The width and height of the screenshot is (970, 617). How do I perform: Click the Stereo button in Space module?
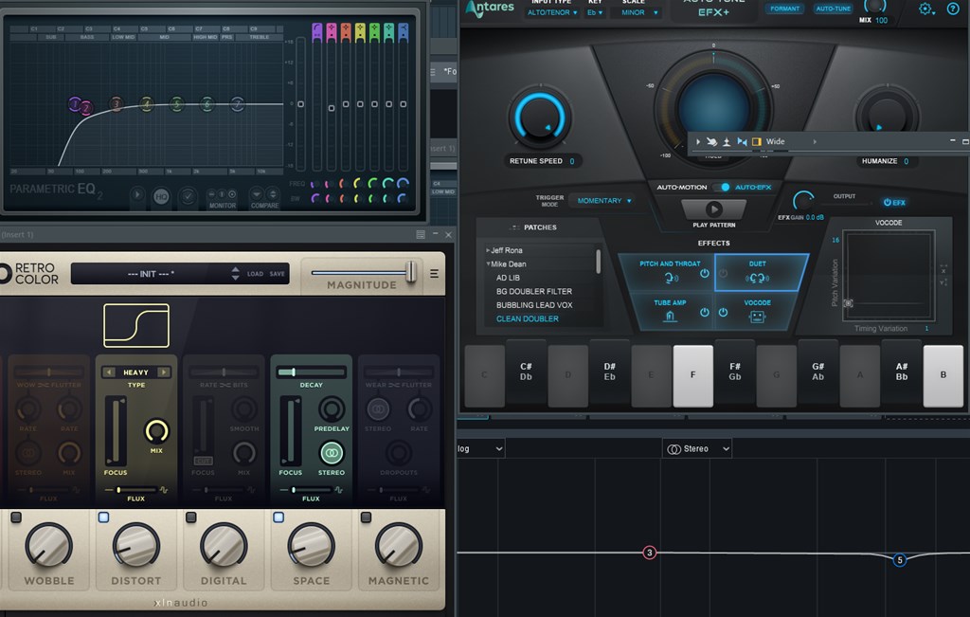[x=331, y=454]
